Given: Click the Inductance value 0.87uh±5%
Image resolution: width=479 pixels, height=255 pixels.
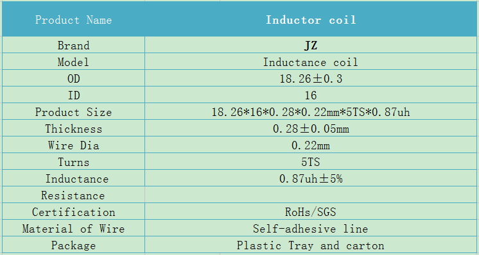Looking at the screenshot, I should pyautogui.click(x=311, y=178).
